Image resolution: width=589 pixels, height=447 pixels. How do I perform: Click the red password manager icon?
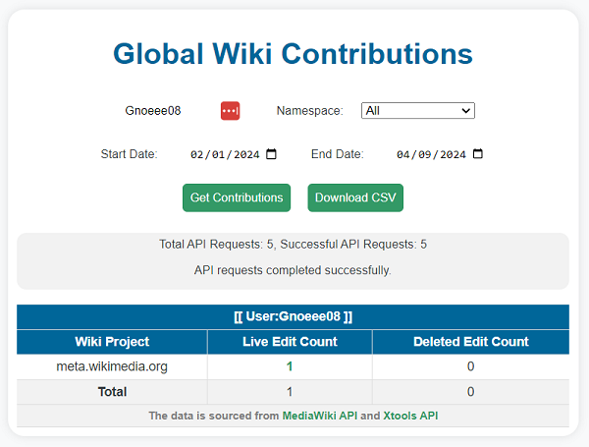click(x=230, y=111)
